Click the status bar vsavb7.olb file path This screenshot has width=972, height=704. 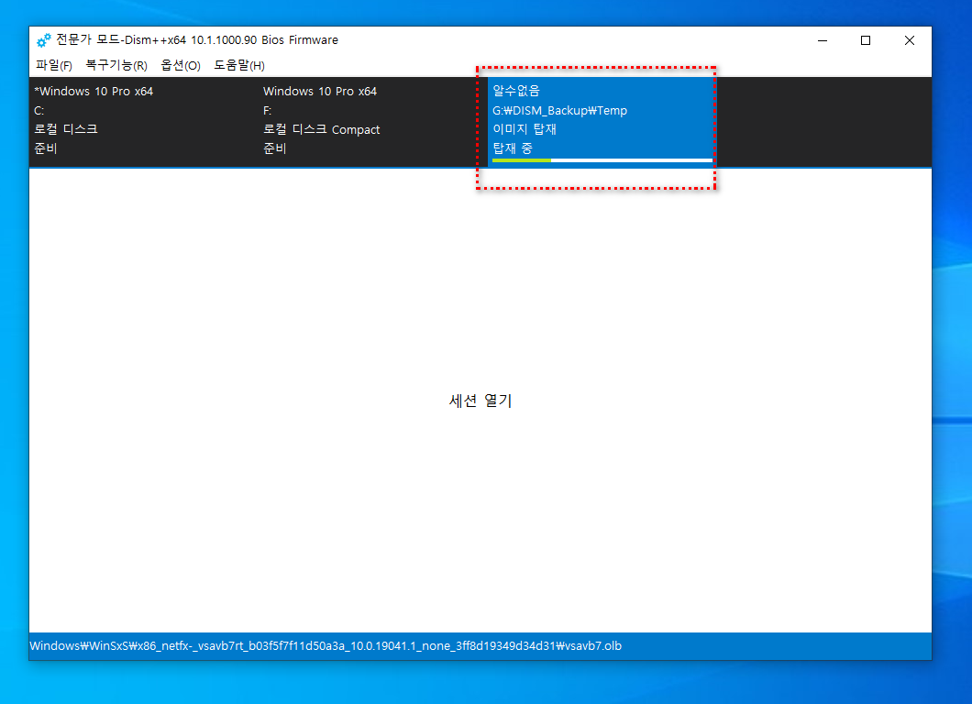point(326,645)
